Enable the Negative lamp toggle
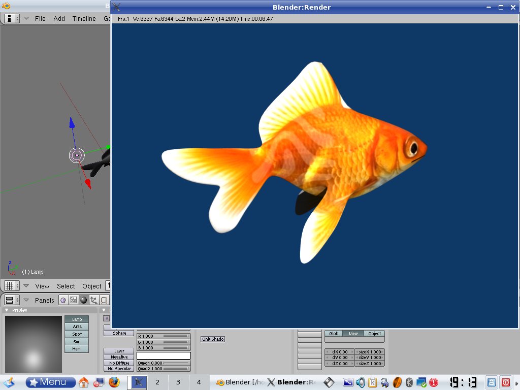This screenshot has width=520, height=390. (119, 357)
